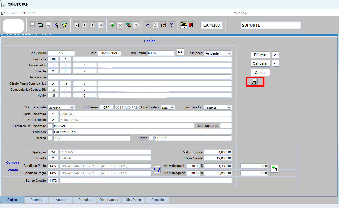This screenshot has width=339, height=208.
Task: Click the Execute Query flashlight lightning icon
Action: pos(64,25)
